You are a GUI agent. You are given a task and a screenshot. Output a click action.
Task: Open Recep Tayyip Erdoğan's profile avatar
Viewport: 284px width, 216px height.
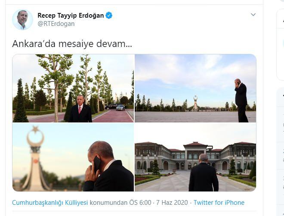pos(22,19)
